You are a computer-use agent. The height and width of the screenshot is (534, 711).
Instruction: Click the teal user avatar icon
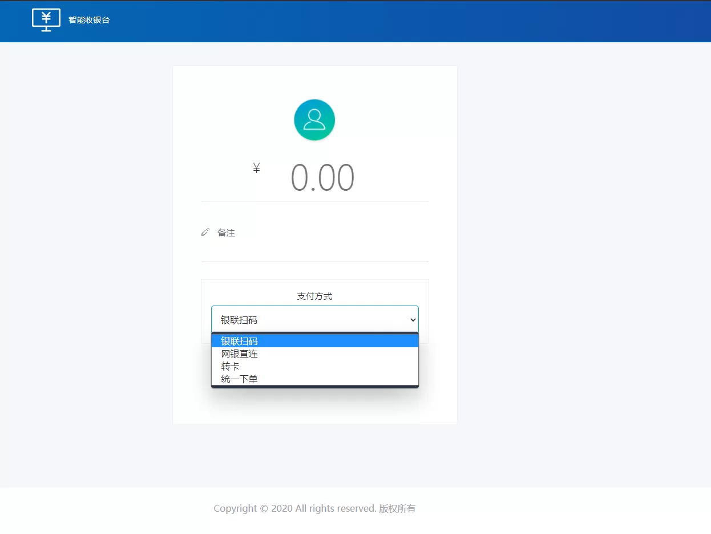coord(314,120)
